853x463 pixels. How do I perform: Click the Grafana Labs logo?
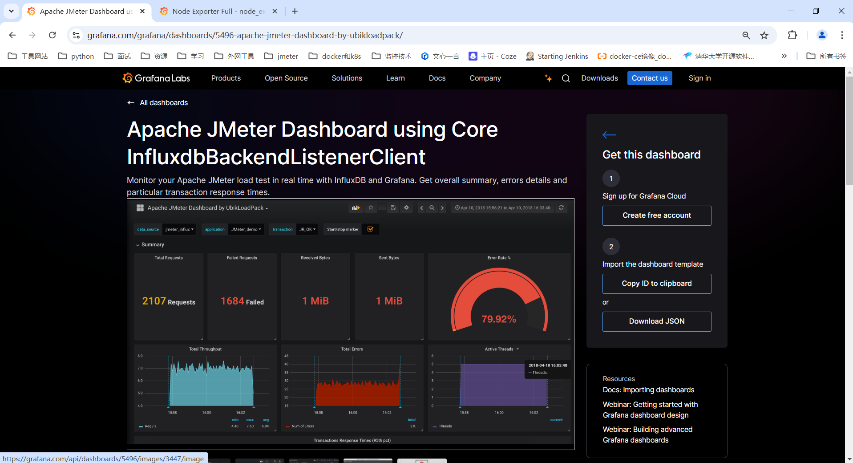coord(156,78)
